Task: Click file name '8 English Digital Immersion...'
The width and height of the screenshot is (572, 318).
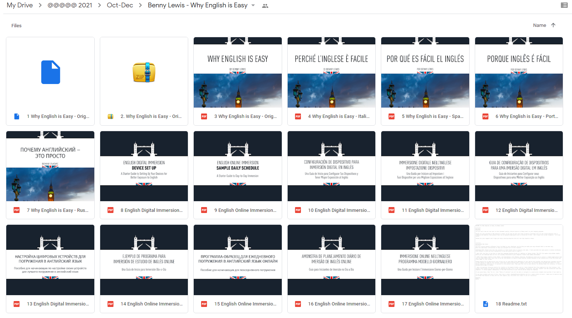Action: point(151,210)
